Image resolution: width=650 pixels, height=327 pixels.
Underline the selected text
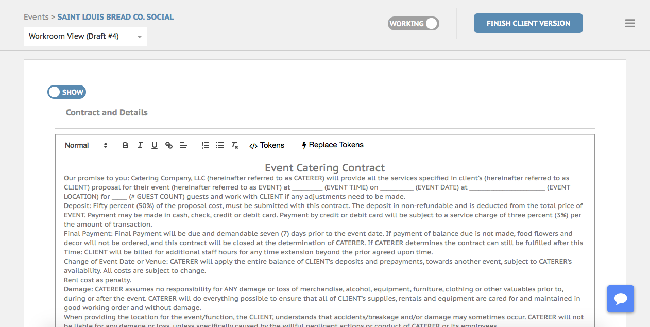(x=154, y=145)
